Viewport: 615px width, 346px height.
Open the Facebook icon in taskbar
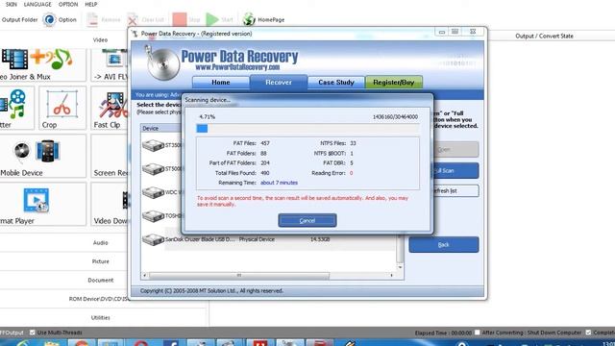point(171,343)
